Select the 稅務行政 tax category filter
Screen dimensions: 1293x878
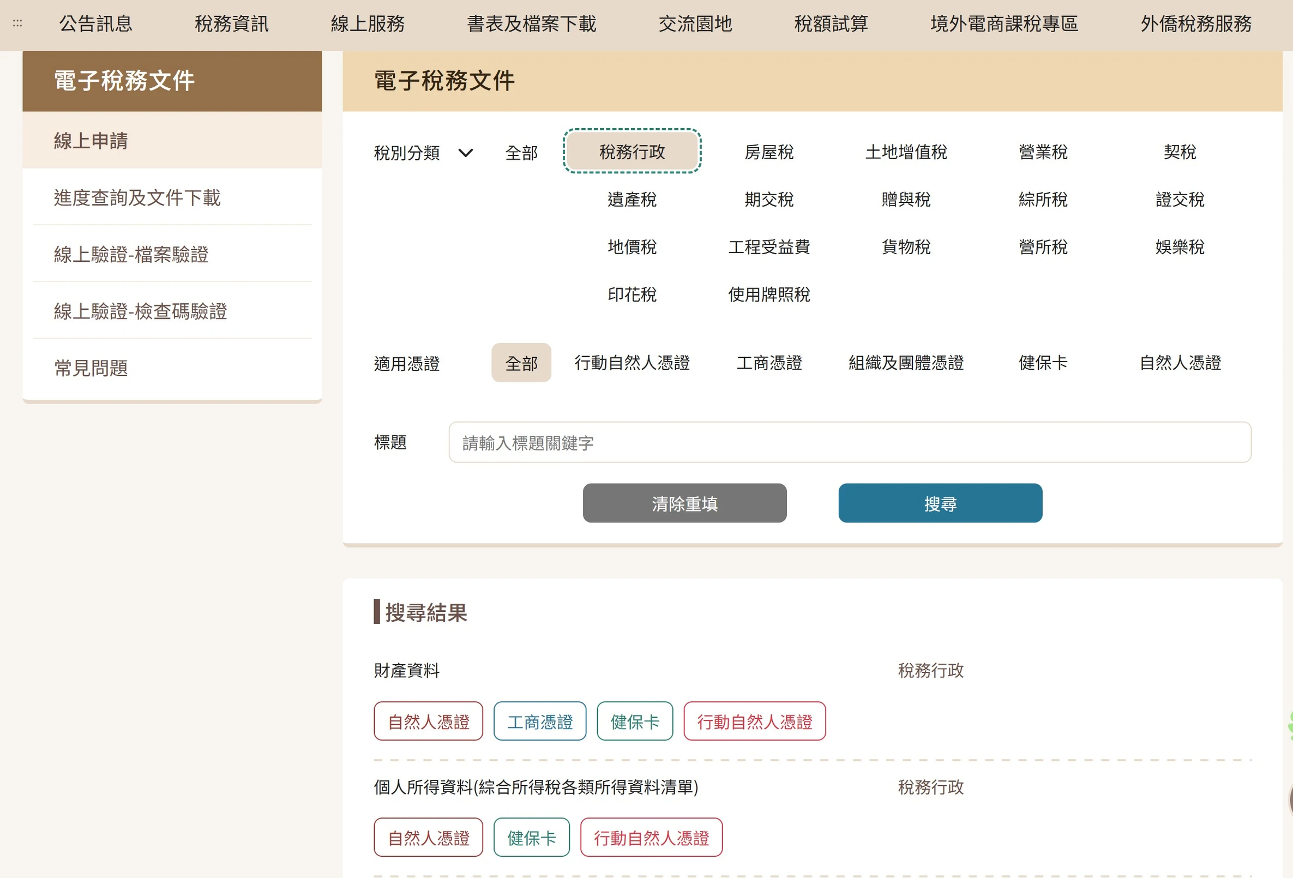pos(632,152)
